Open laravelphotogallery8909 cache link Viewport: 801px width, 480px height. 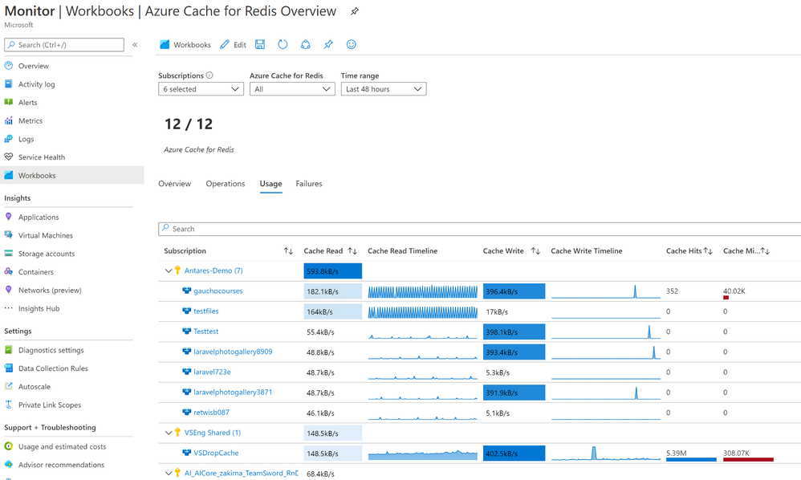pyautogui.click(x=233, y=352)
